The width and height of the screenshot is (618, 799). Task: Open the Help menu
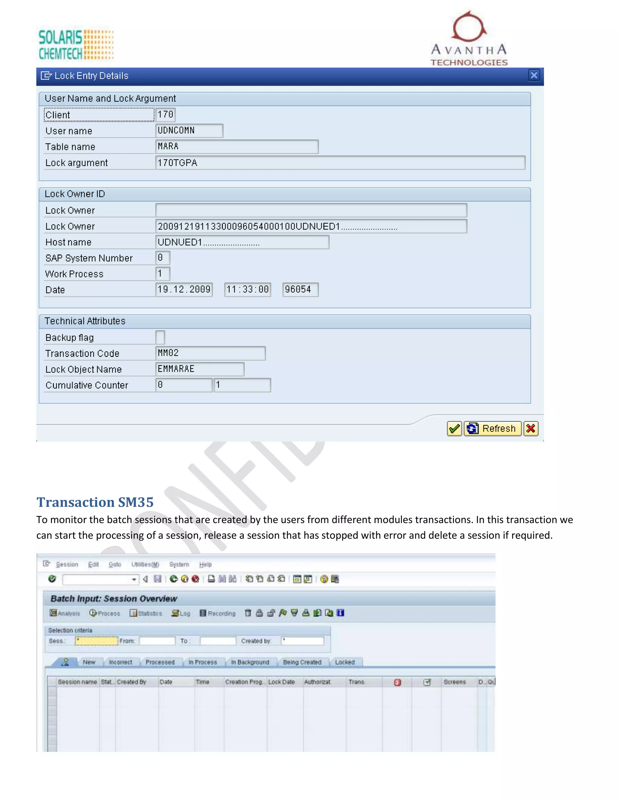coord(205,564)
